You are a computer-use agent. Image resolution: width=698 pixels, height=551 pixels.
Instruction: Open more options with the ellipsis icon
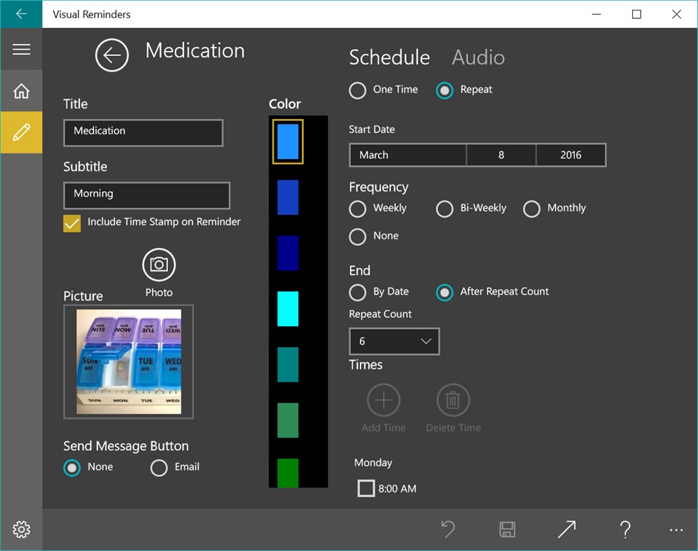click(676, 529)
